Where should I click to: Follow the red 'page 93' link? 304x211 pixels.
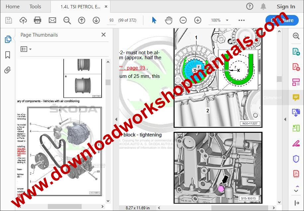coord(136,68)
